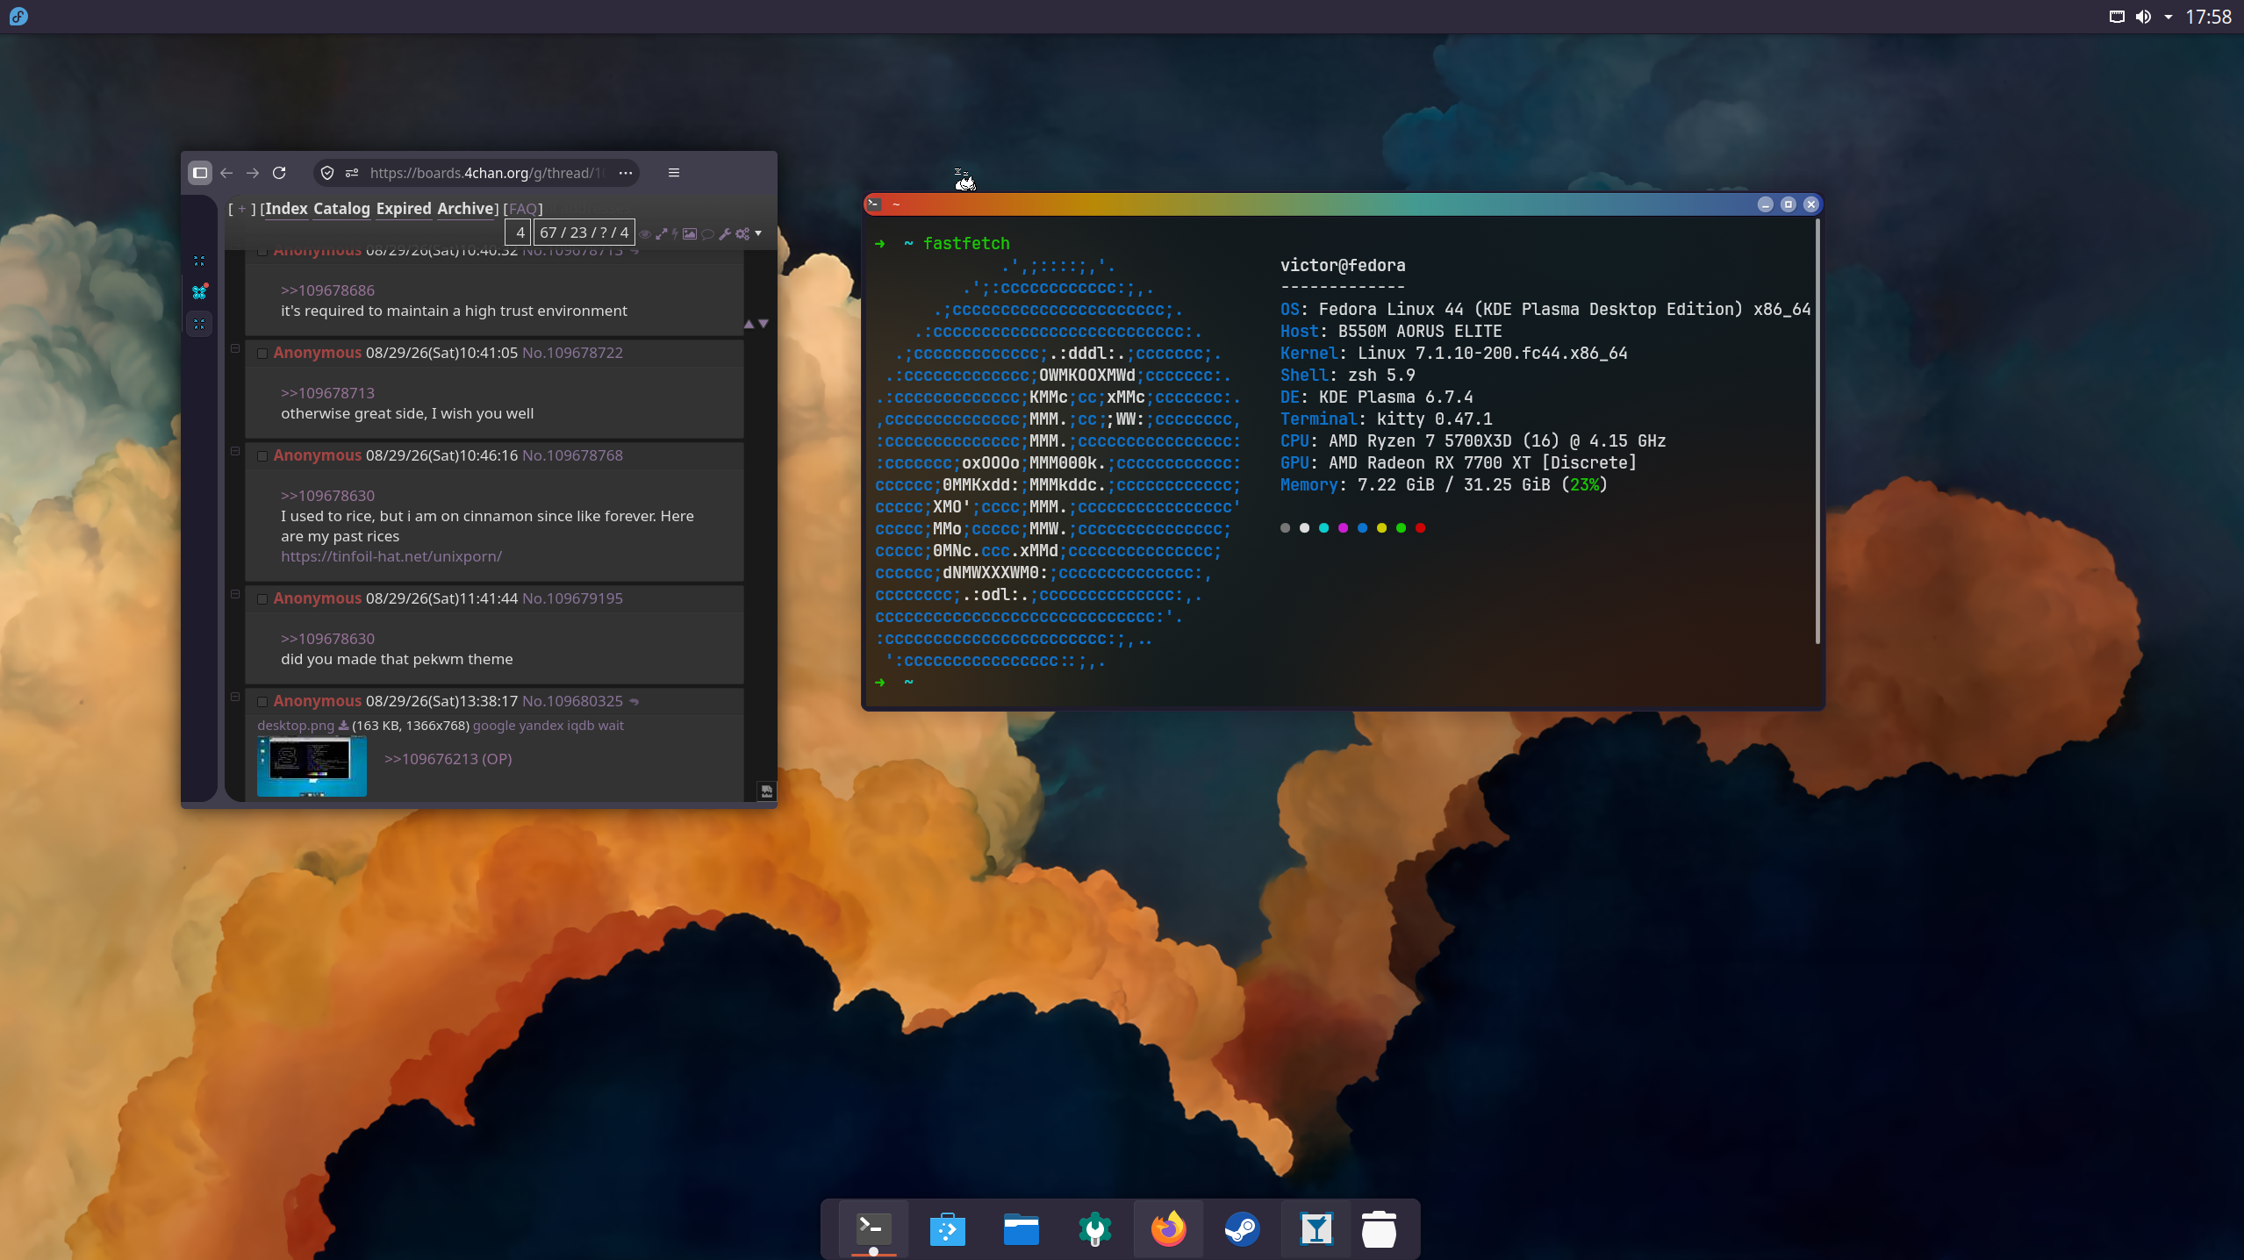Collapse post No.109678722 with minus toggle
The width and height of the screenshot is (2244, 1260).
pos(235,348)
